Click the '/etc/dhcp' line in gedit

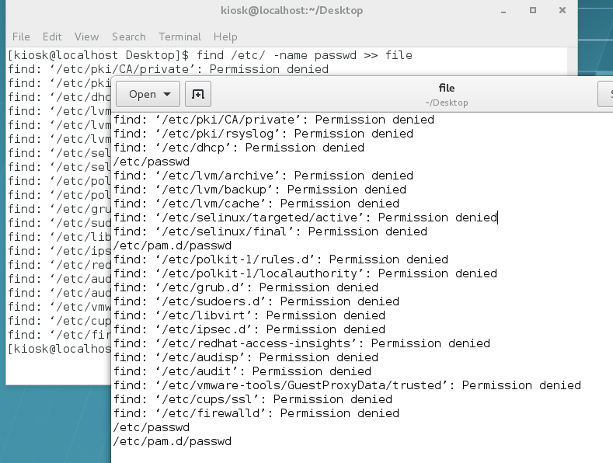[239, 148]
